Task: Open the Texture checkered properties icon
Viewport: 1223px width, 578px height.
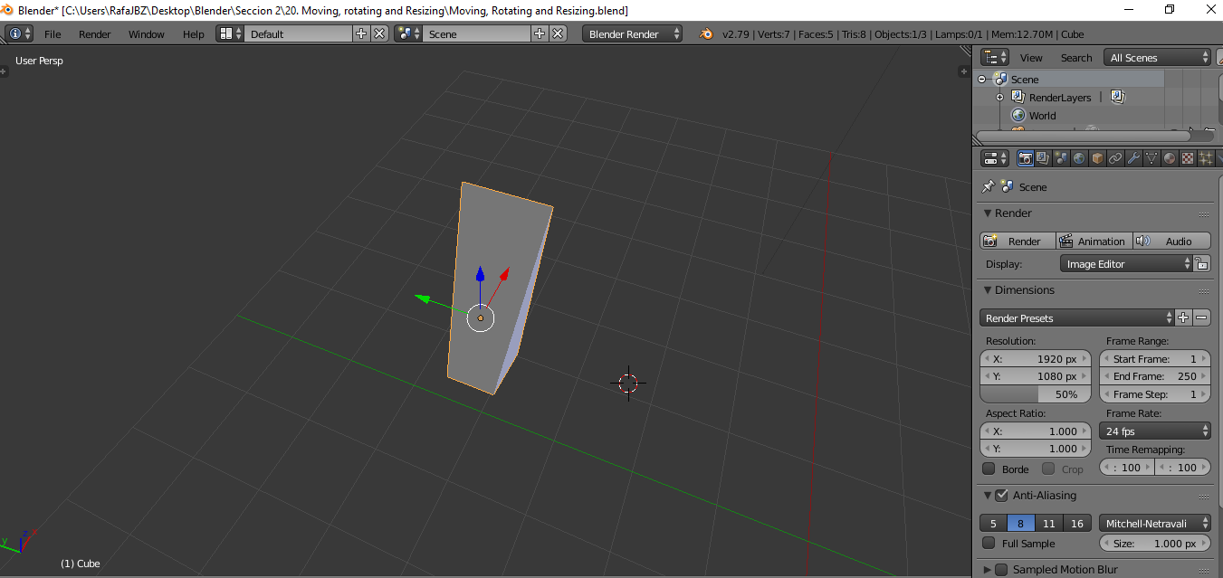Action: click(x=1186, y=158)
